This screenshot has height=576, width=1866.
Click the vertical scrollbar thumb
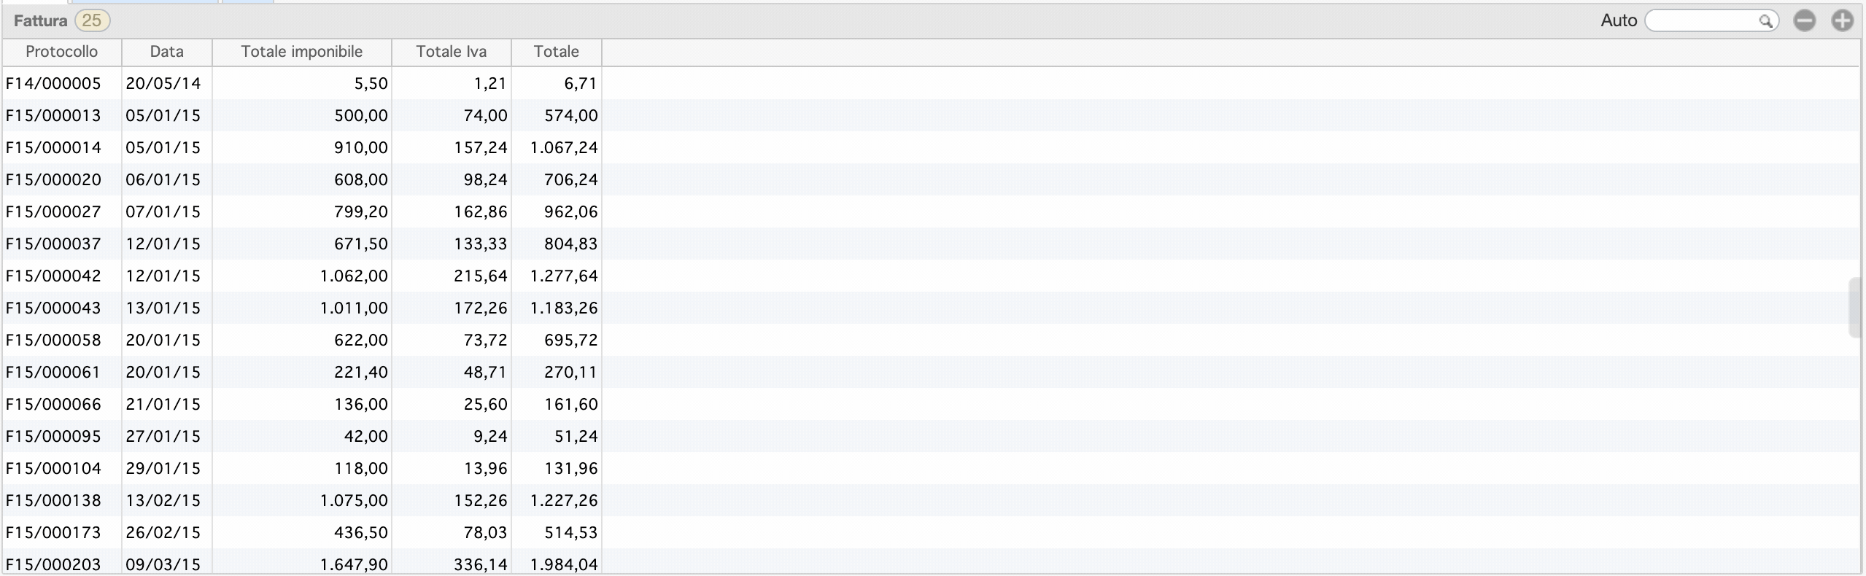[1857, 307]
